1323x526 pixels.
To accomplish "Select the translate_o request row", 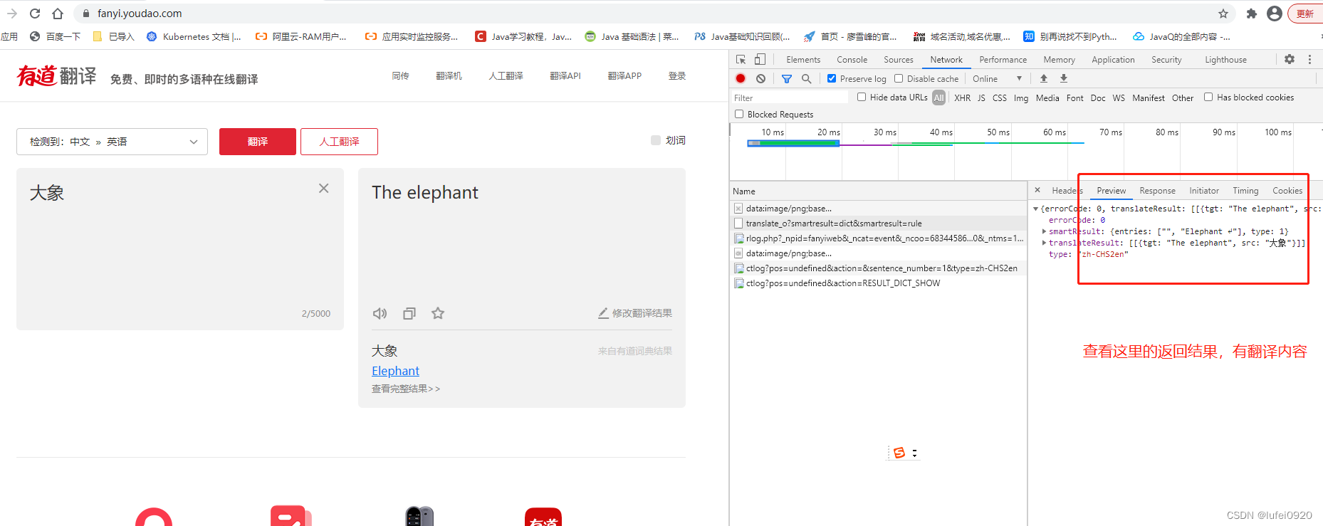I will point(879,223).
